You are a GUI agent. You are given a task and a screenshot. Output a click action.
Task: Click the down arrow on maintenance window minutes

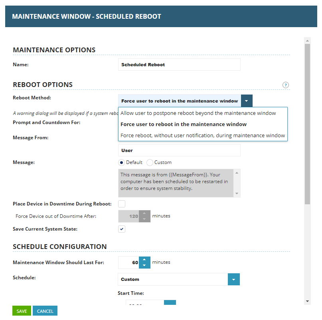144,265
